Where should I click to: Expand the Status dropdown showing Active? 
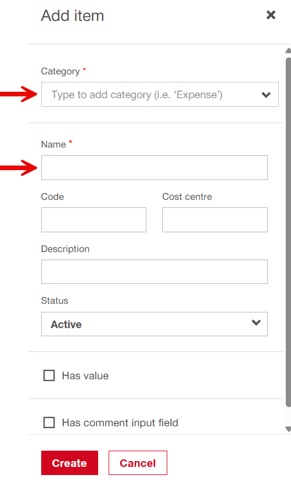click(155, 324)
